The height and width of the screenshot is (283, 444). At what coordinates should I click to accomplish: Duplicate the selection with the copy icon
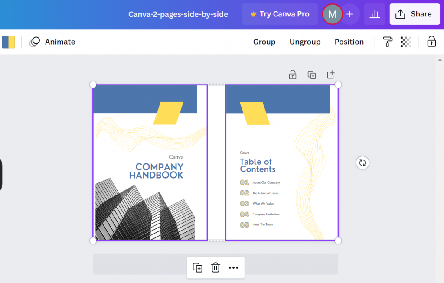click(312, 75)
